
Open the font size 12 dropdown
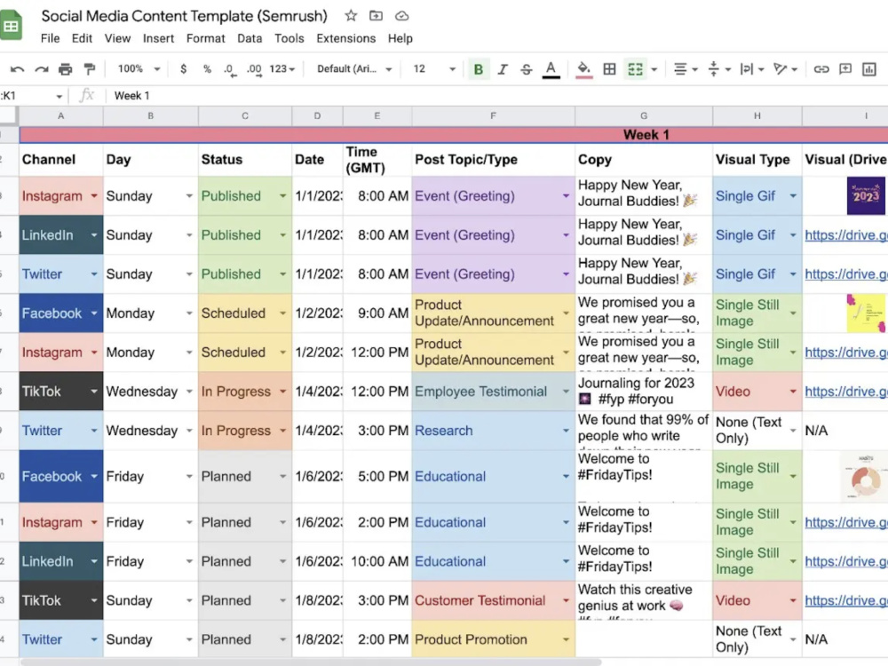[434, 69]
